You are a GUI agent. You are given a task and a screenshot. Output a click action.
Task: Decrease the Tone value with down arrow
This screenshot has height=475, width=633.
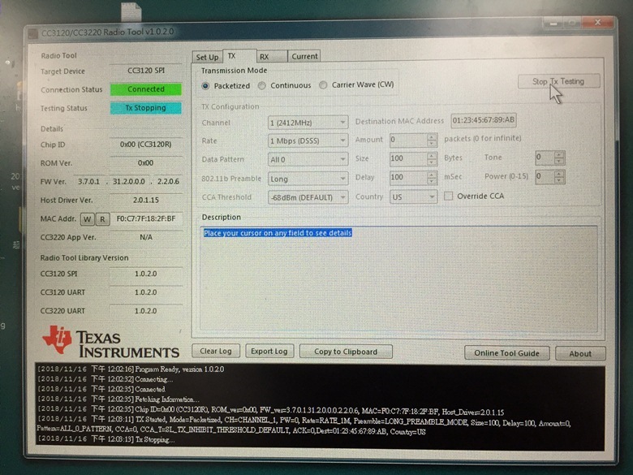click(x=559, y=161)
